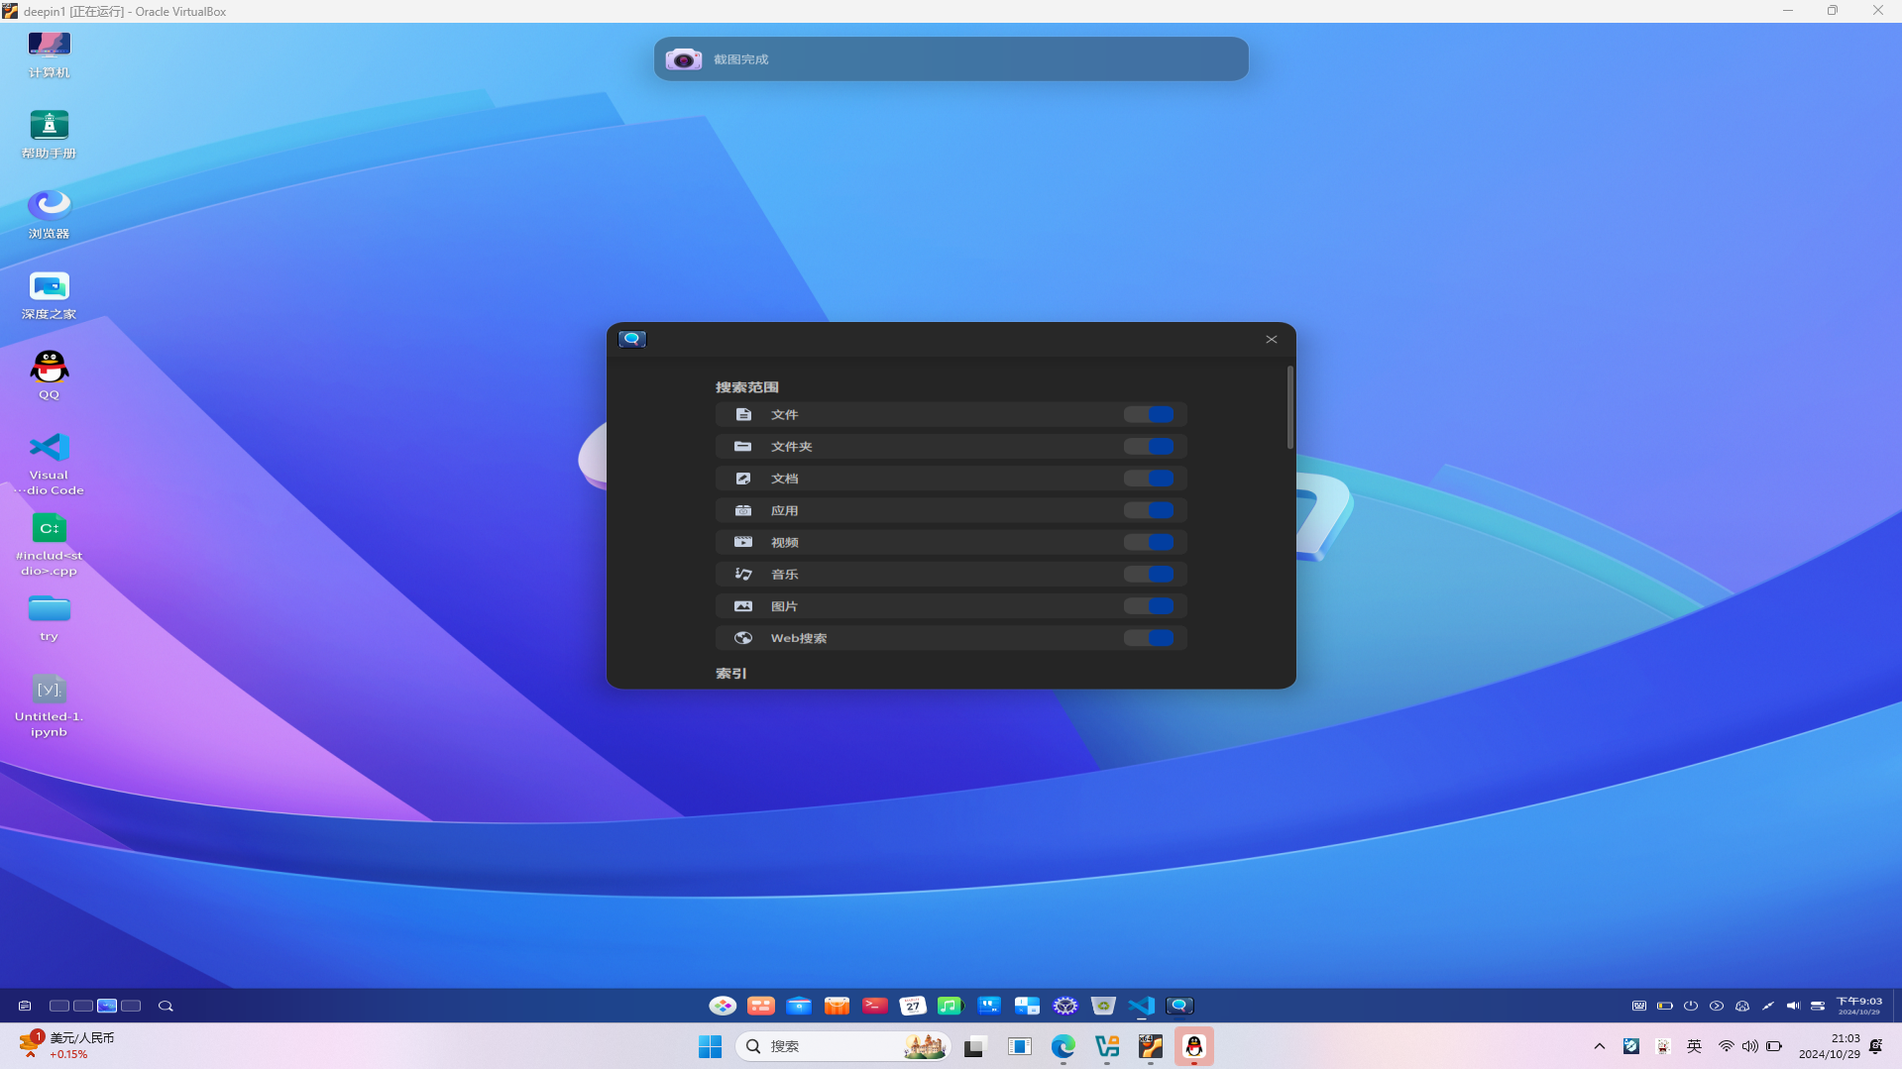
Task: Open the multitasking view dock icon
Action: (761, 1006)
